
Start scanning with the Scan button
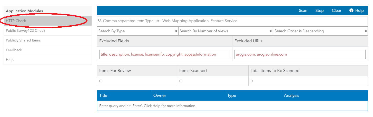[303, 10]
